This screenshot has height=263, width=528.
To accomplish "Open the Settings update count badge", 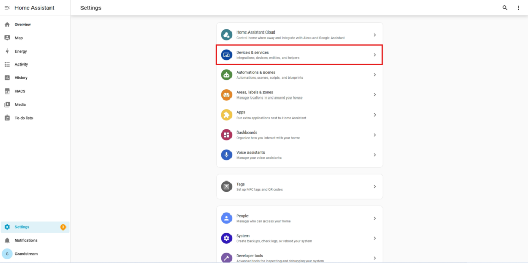I will pyautogui.click(x=63, y=227).
